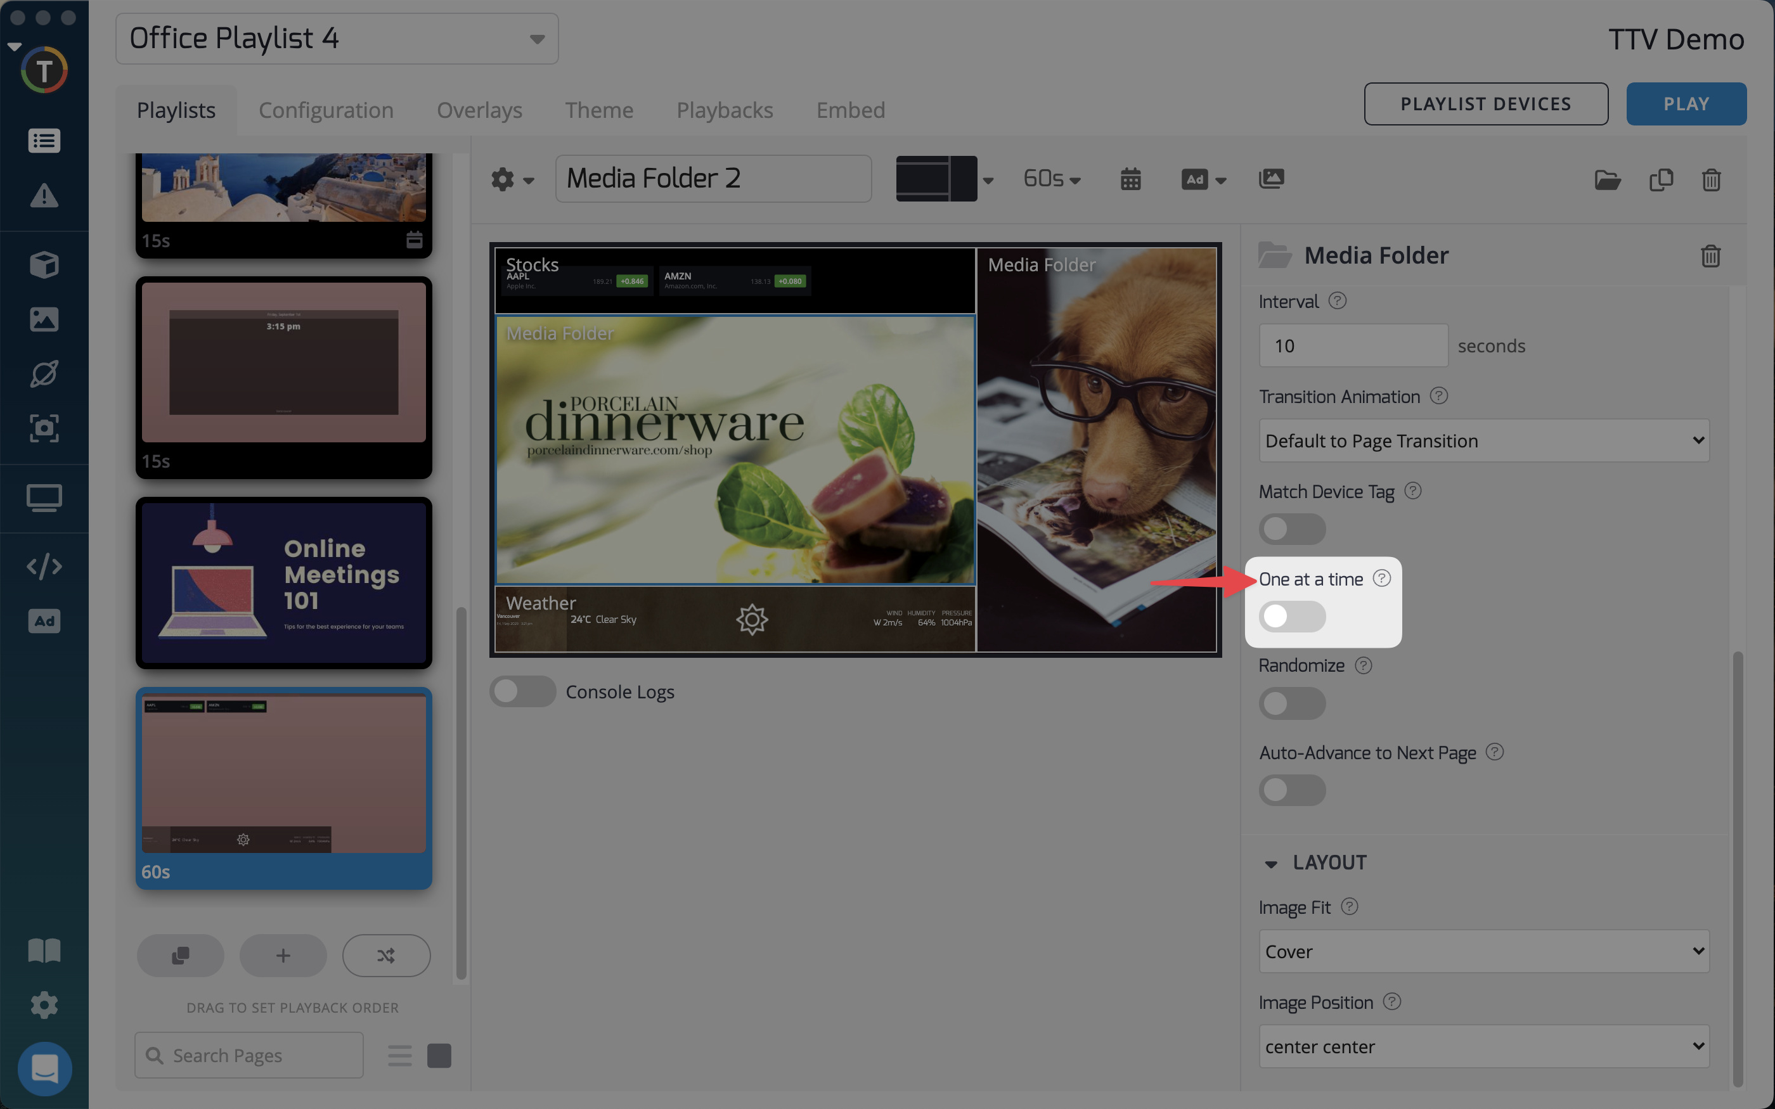Open Transition Animation dropdown
1775x1109 pixels.
point(1483,441)
